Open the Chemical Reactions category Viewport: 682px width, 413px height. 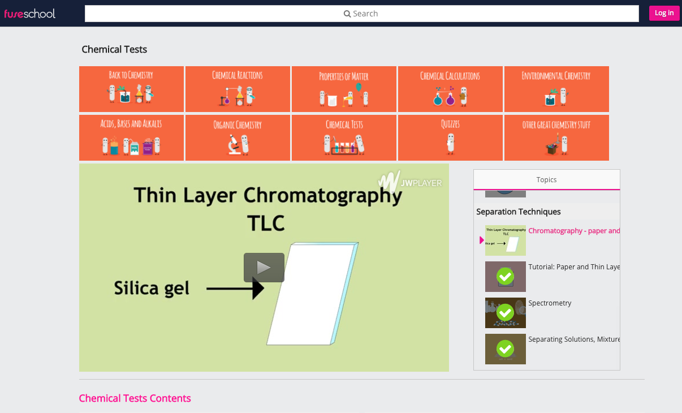tap(238, 89)
